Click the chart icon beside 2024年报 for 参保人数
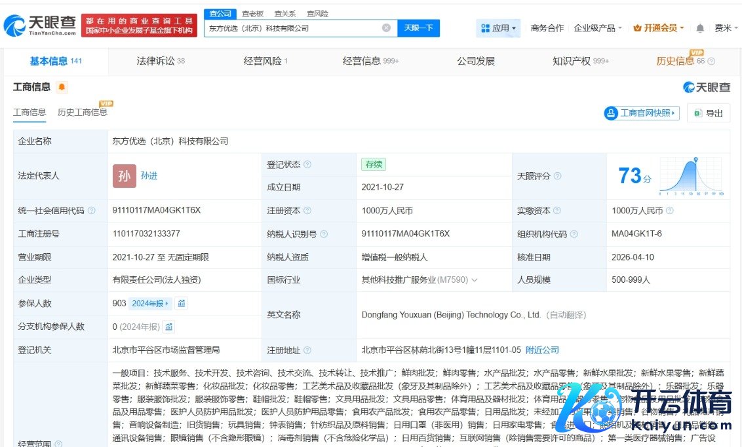 [182, 303]
